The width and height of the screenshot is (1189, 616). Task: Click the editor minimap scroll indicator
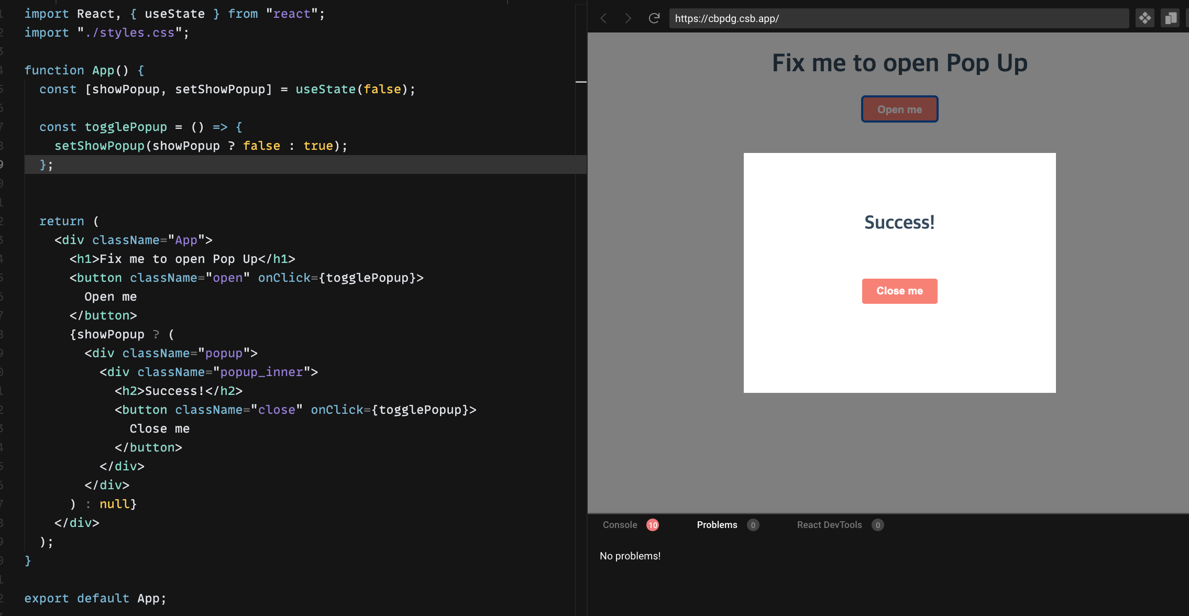tap(581, 82)
